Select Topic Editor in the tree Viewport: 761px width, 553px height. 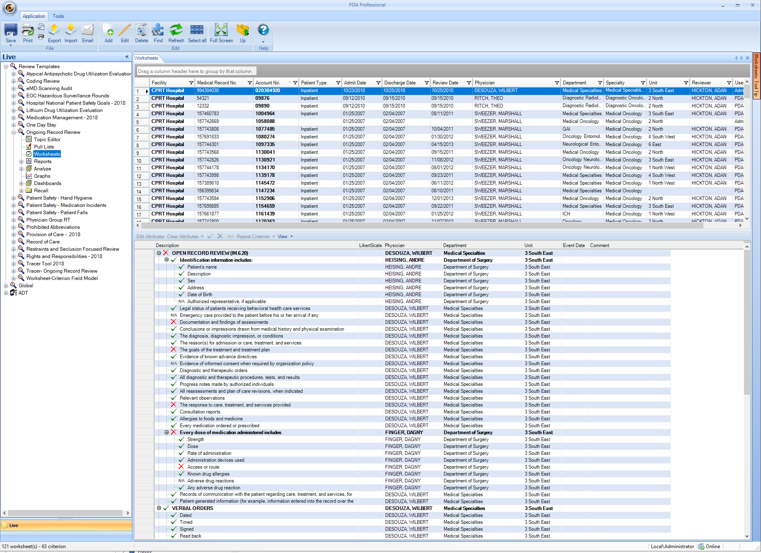tap(47, 140)
